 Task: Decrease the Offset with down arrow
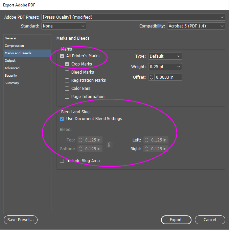click(x=151, y=79)
